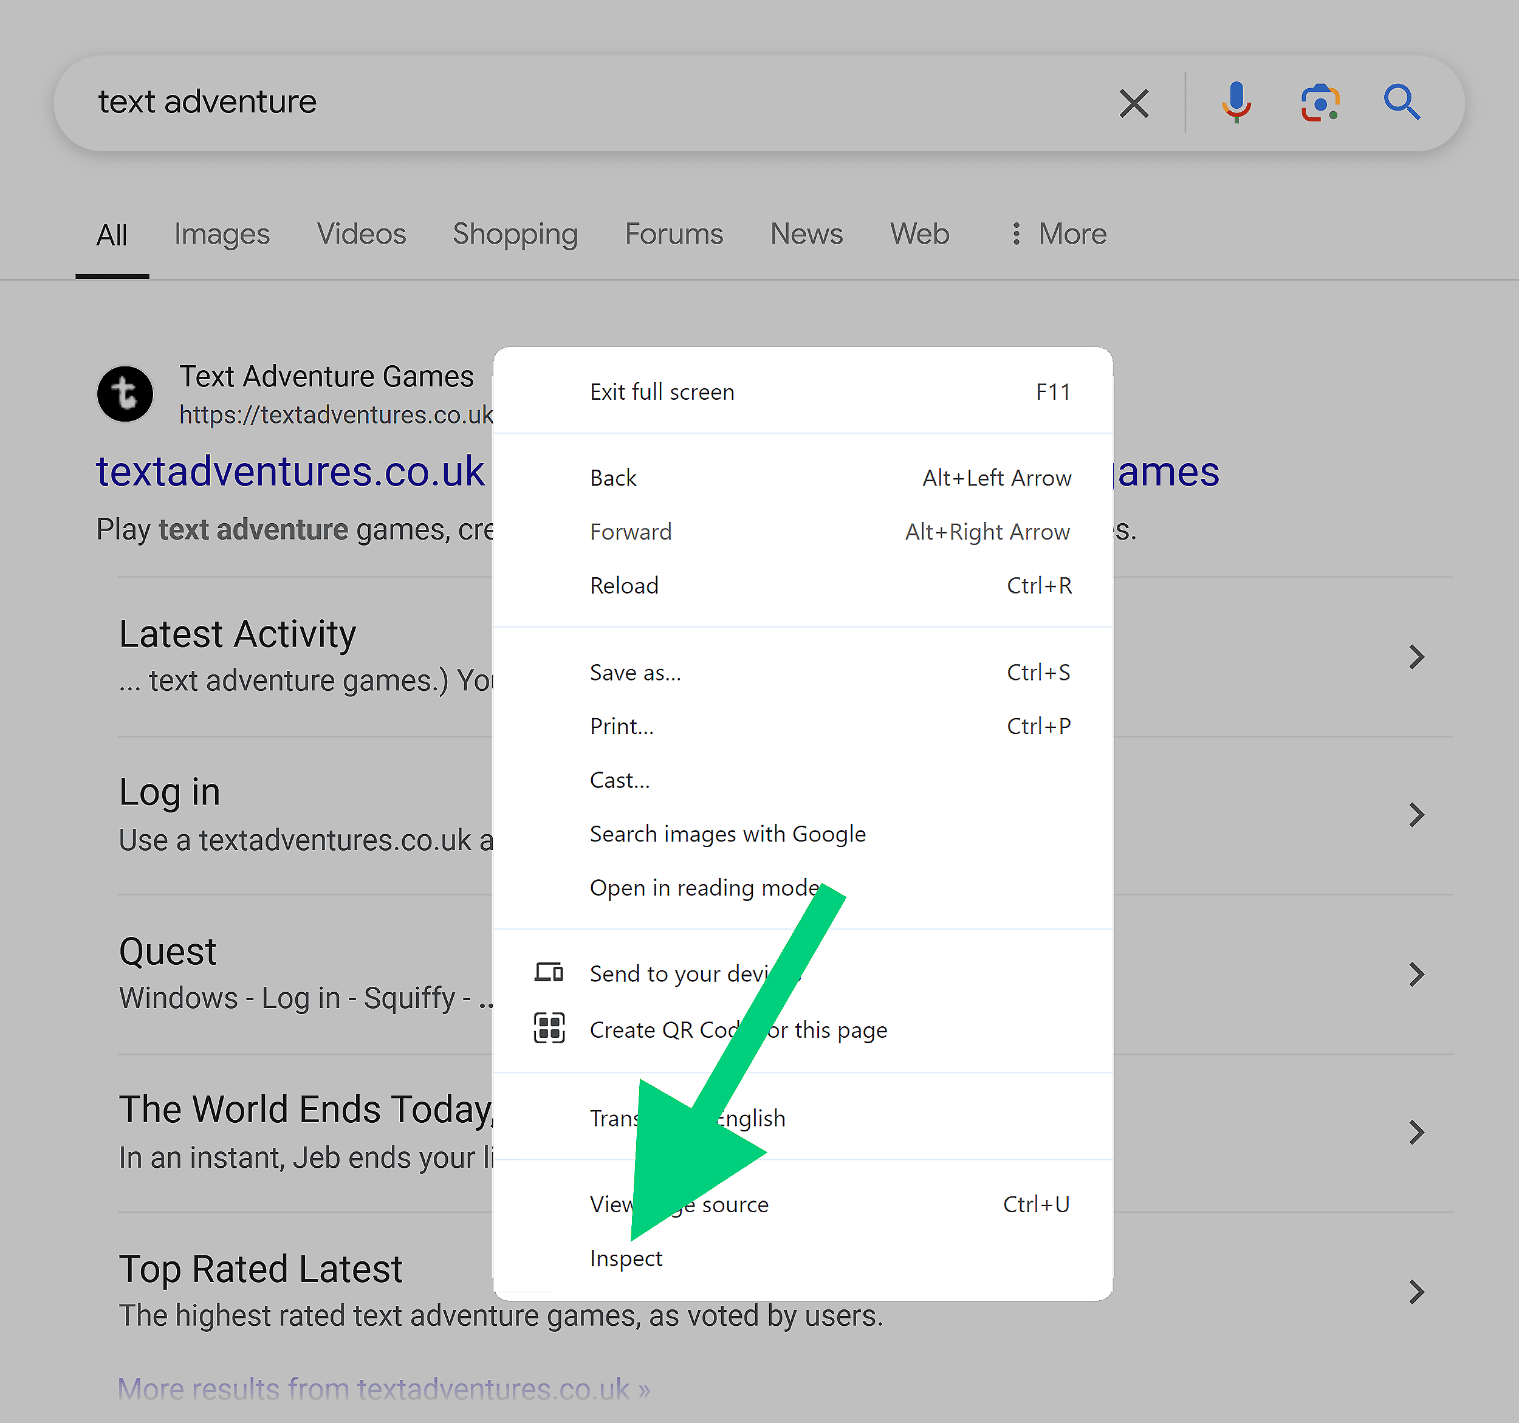Open the Top Rated Latest sitelink
The height and width of the screenshot is (1423, 1519).
(261, 1269)
